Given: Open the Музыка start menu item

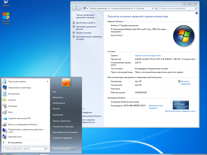Looking at the screenshot, I should click(x=56, y=109).
